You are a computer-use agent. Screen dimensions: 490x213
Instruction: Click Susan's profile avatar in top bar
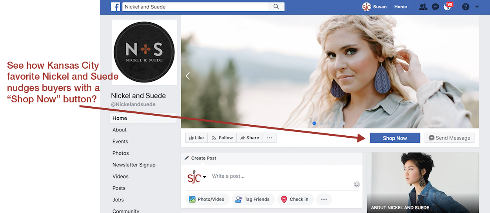[x=367, y=7]
